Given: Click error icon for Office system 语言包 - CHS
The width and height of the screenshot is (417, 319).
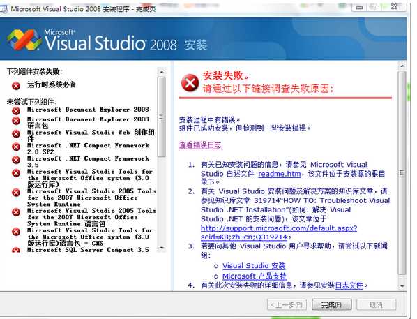Looking at the screenshot, I should pyautogui.click(x=16, y=232).
